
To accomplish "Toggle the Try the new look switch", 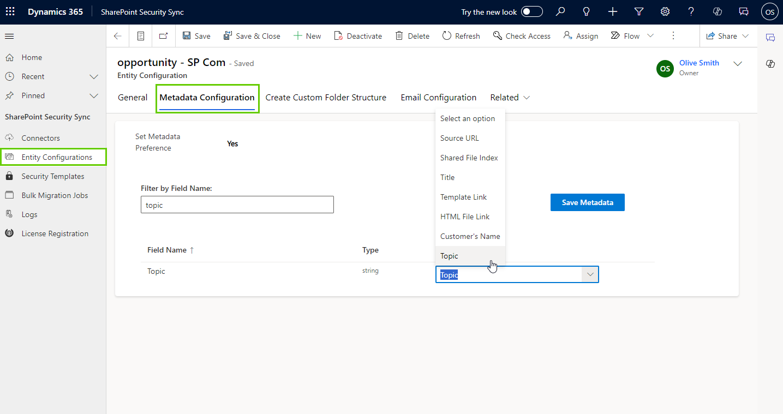I will 531,12.
